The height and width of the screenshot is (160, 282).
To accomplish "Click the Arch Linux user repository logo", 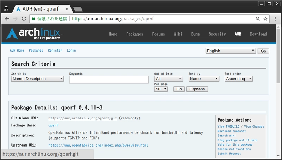I will coord(35,34).
